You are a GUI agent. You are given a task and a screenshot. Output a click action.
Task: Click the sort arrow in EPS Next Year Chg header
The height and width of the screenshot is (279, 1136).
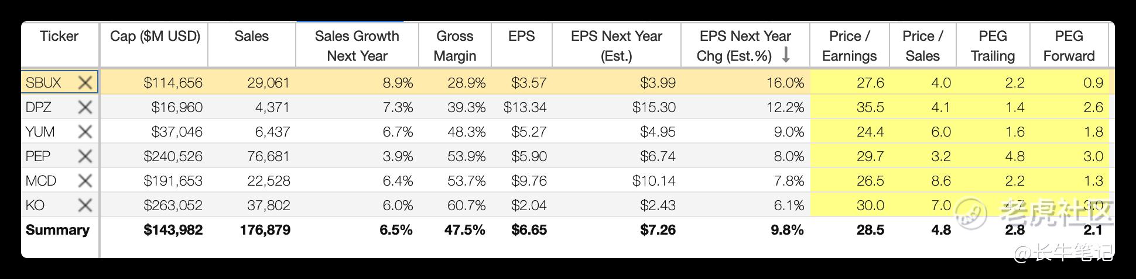point(786,55)
